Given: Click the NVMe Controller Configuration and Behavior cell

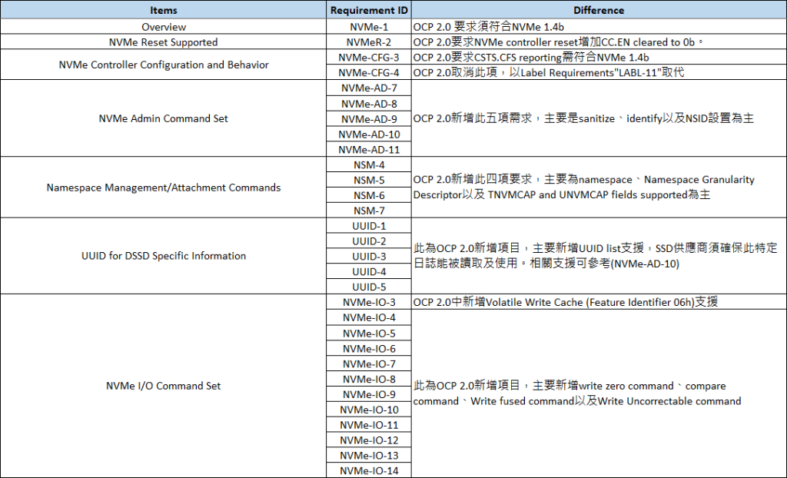Looking at the screenshot, I should [163, 65].
